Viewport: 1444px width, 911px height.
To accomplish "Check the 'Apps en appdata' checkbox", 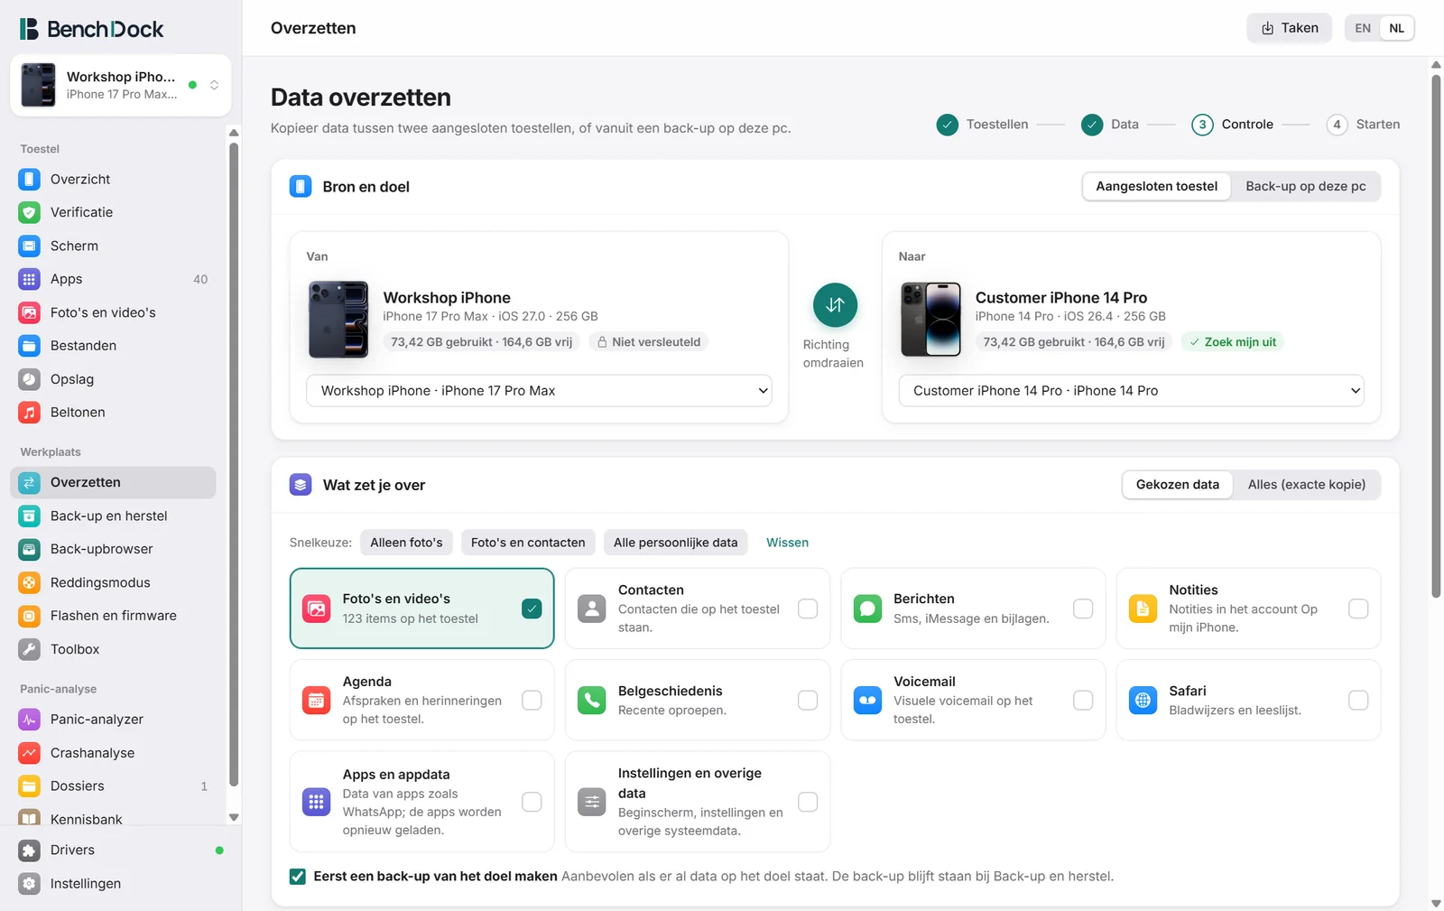I will [x=532, y=802].
